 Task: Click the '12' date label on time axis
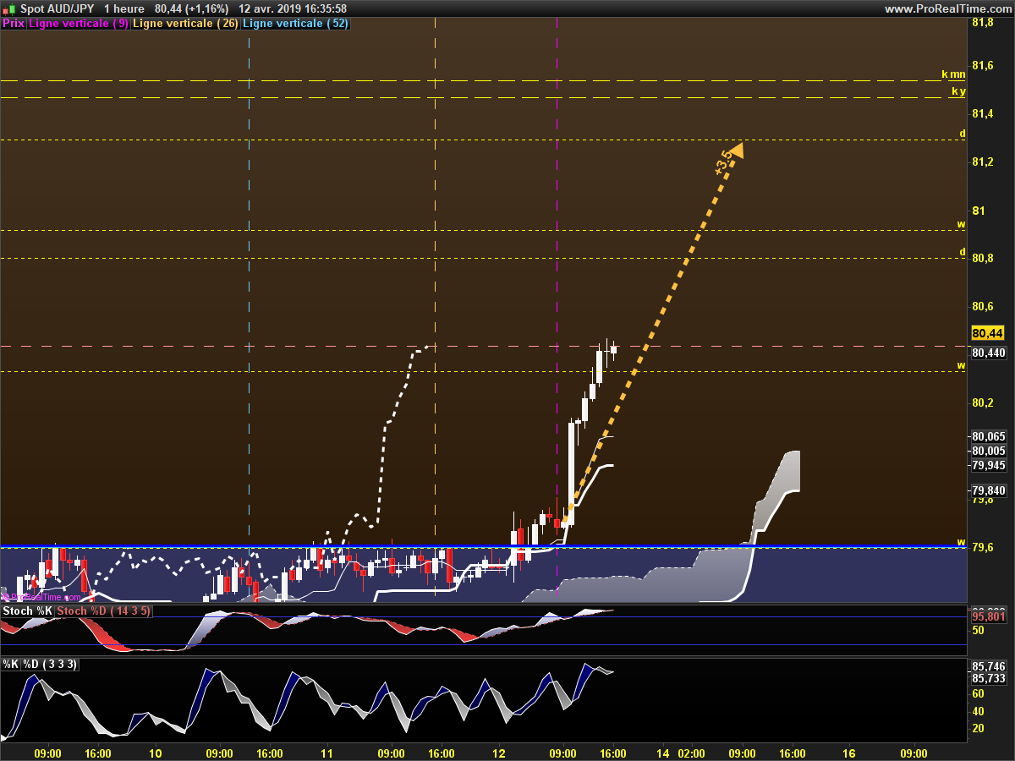pyautogui.click(x=499, y=753)
